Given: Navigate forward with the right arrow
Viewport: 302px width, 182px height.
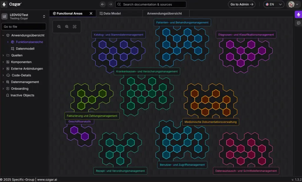Looking at the screenshot, I should coord(110,4).
